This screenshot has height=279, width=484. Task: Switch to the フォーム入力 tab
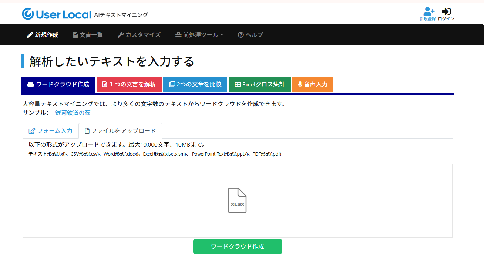[51, 130]
